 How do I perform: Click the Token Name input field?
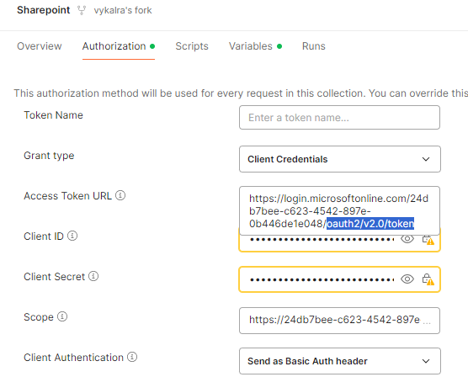point(339,117)
